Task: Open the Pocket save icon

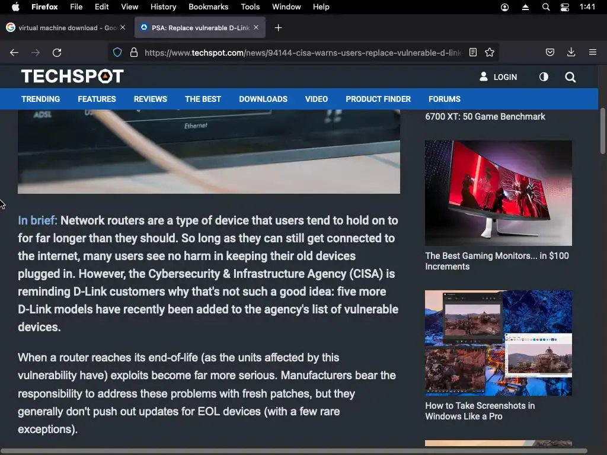Action: point(550,52)
